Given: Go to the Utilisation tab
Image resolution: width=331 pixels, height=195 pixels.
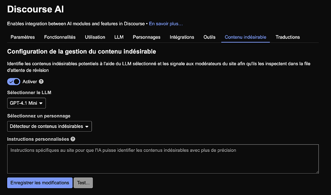Looking at the screenshot, I should 95,37.
